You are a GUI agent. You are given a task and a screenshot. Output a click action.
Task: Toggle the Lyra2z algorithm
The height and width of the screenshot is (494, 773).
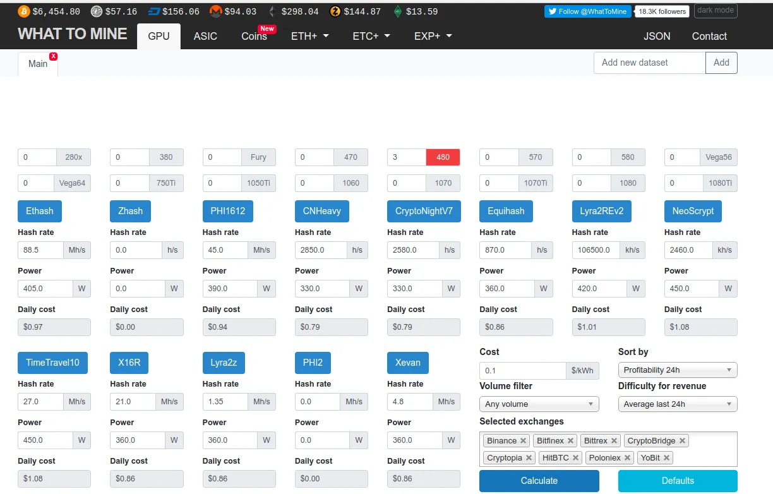tap(224, 363)
